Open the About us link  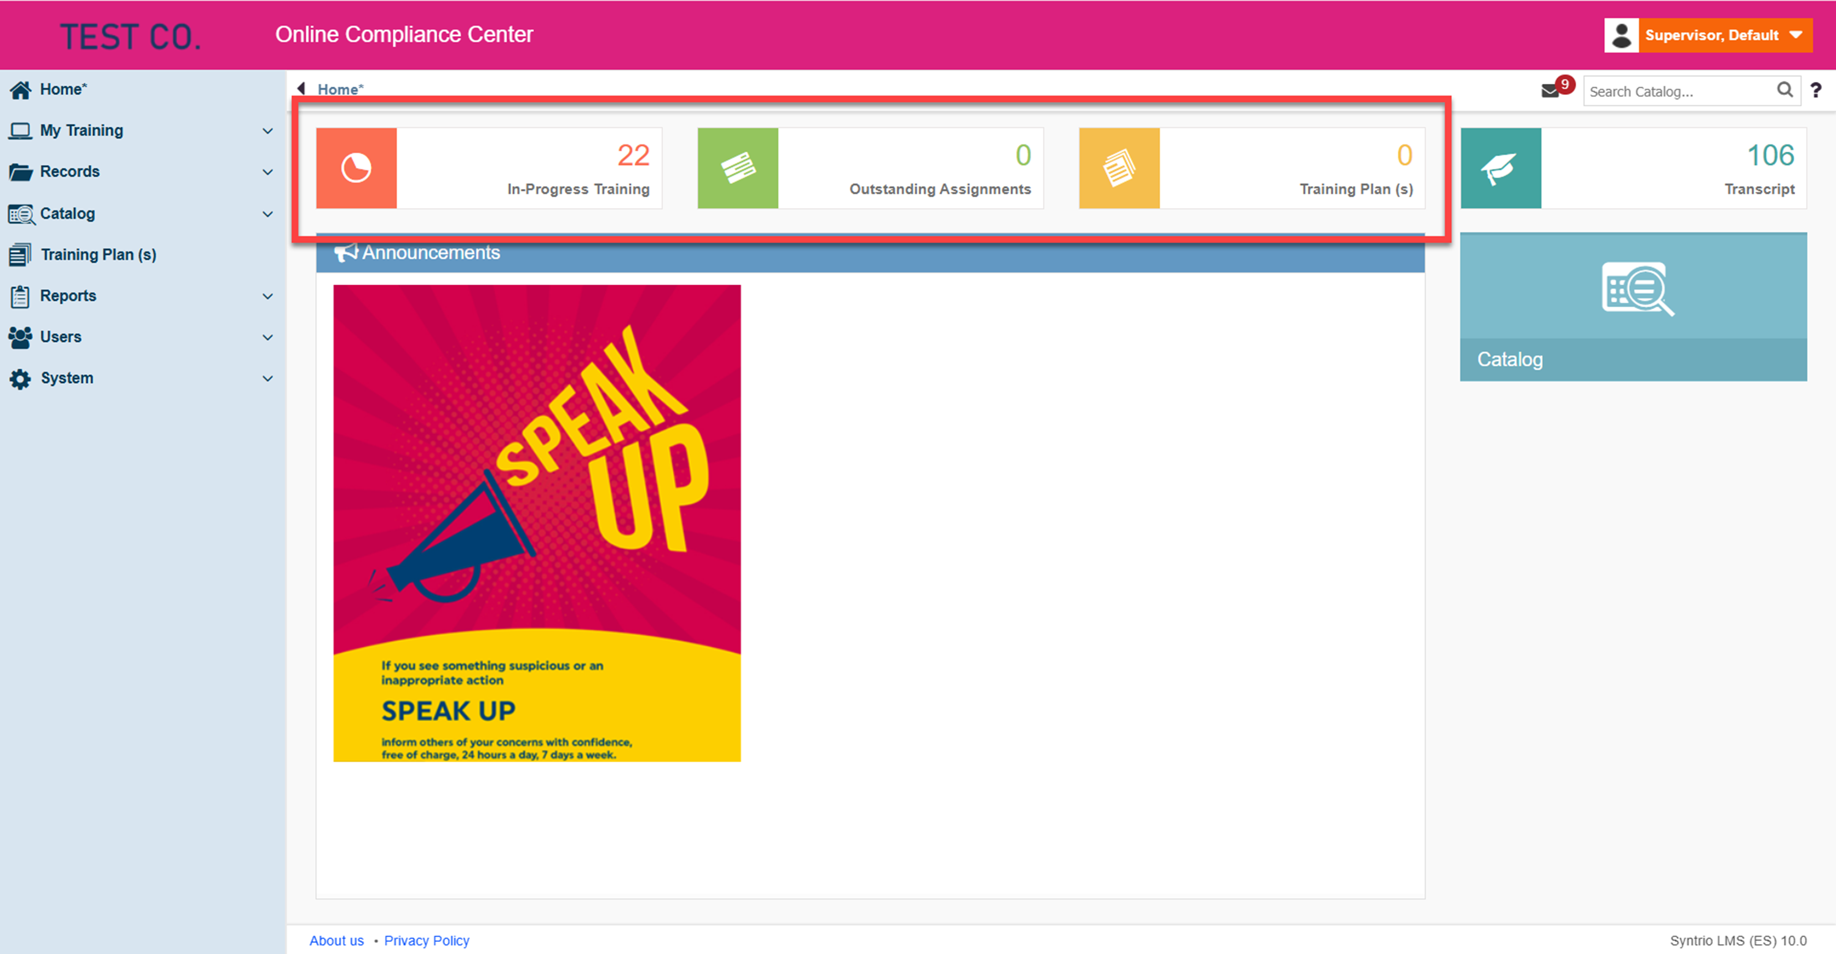point(337,941)
